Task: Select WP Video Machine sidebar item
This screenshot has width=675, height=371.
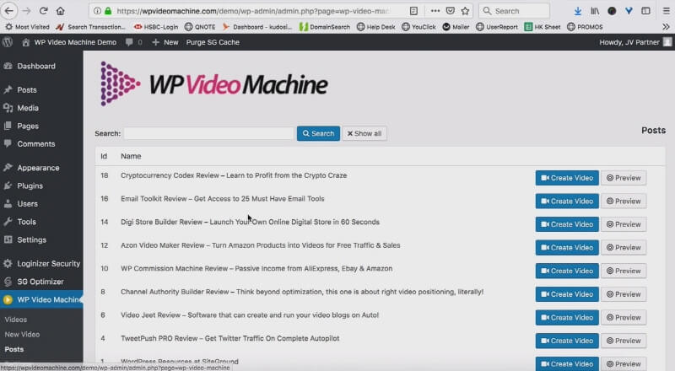Action: point(41,299)
